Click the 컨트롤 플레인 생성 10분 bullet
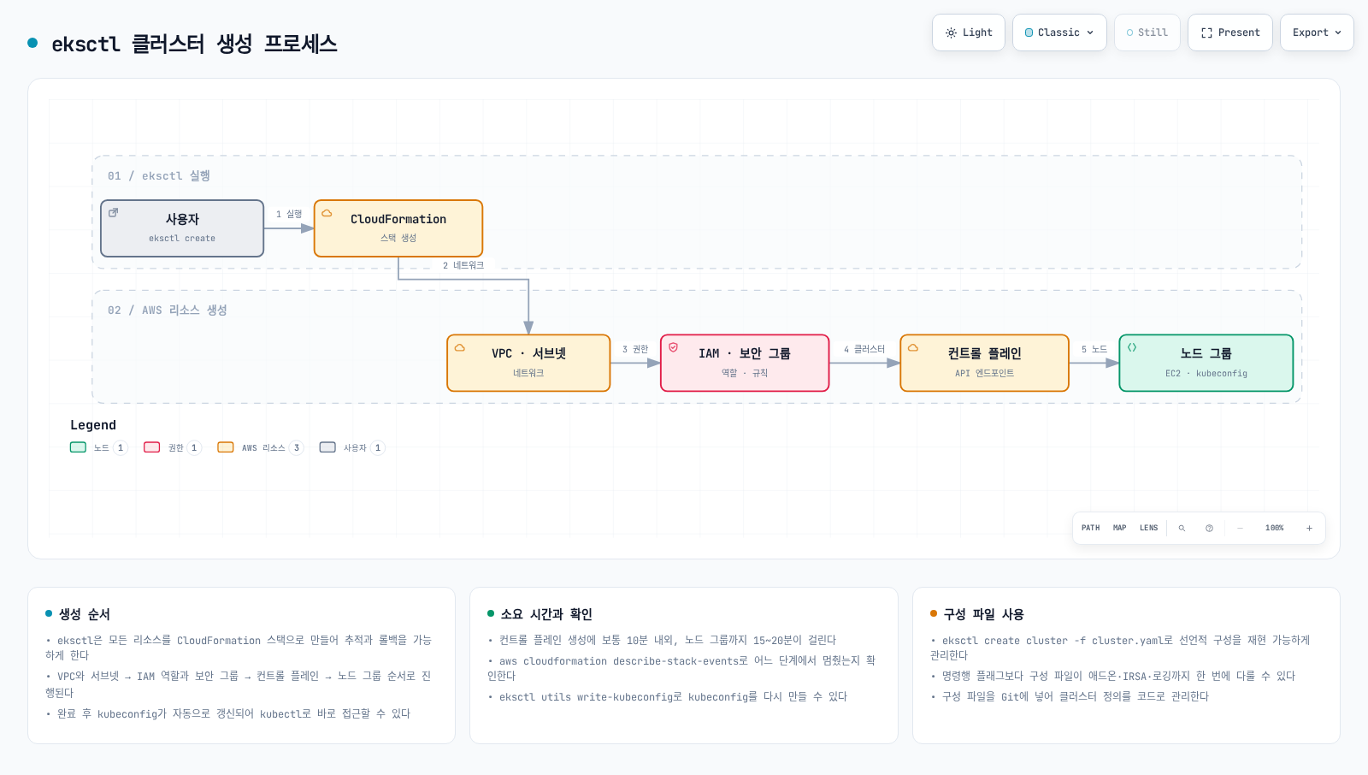 point(662,640)
